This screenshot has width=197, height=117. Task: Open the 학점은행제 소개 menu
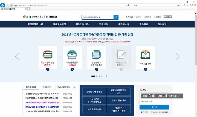pos(35,24)
